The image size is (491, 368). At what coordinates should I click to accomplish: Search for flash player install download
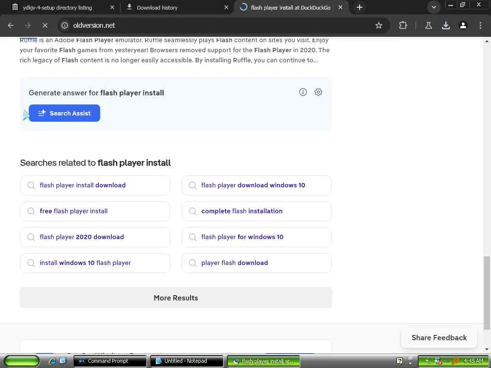[x=95, y=185]
